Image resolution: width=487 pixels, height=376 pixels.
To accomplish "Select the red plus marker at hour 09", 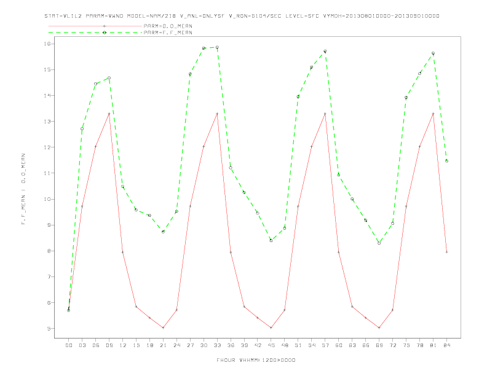I will pyautogui.click(x=109, y=114).
